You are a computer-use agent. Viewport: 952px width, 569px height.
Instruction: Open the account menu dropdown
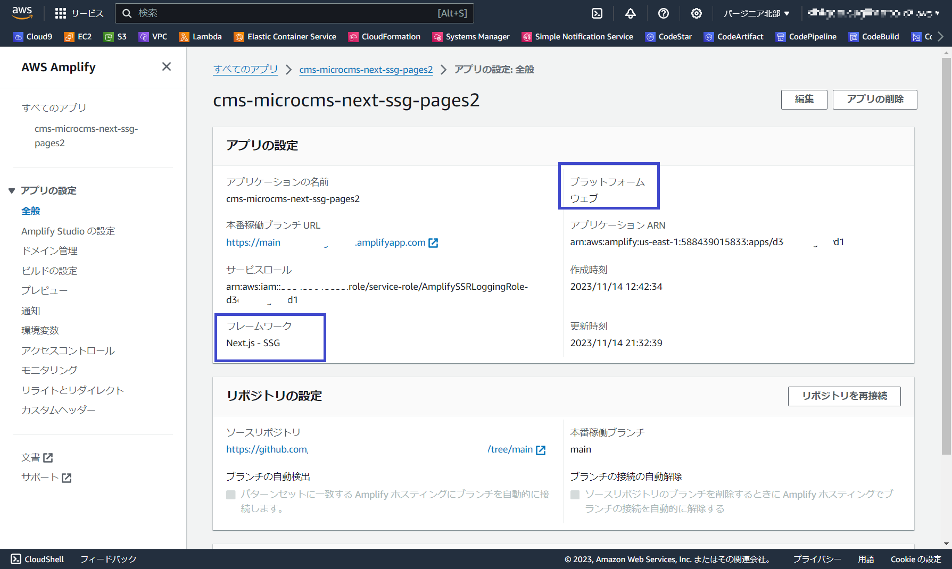(x=873, y=13)
